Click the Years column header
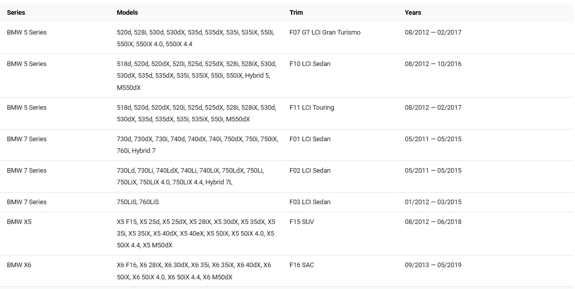Screen dimensions: 575x289 pos(413,12)
